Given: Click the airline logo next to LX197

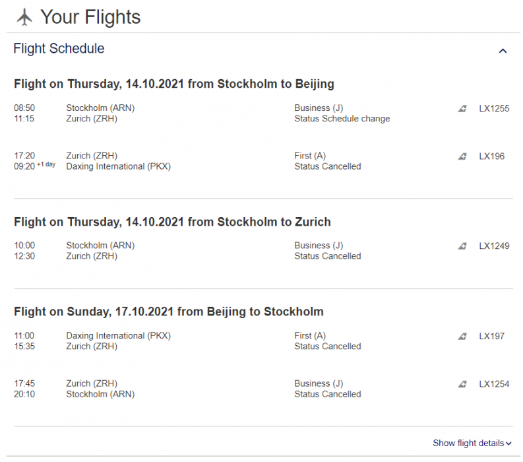Looking at the screenshot, I should 462,337.
